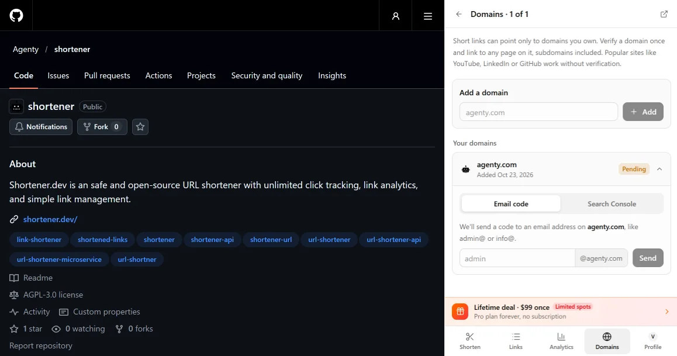Collapse the agenty.com domain card
Image resolution: width=677 pixels, height=356 pixels.
coord(659,169)
